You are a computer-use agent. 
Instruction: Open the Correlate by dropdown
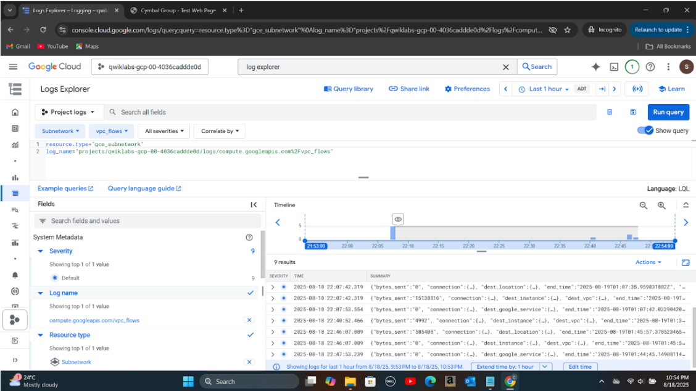click(220, 131)
